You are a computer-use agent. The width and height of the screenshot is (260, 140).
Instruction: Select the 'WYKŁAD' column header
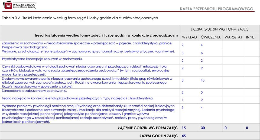tap(189, 37)
